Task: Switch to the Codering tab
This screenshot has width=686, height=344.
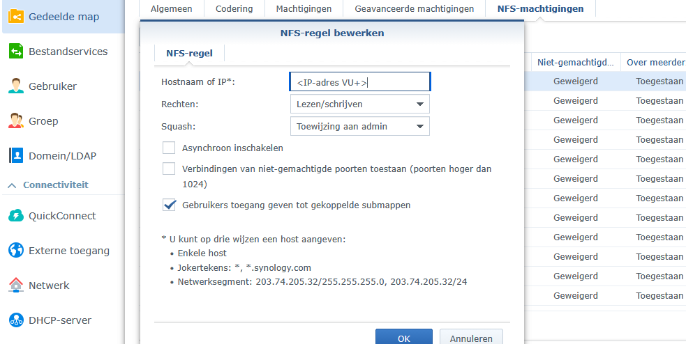Action: 234,8
